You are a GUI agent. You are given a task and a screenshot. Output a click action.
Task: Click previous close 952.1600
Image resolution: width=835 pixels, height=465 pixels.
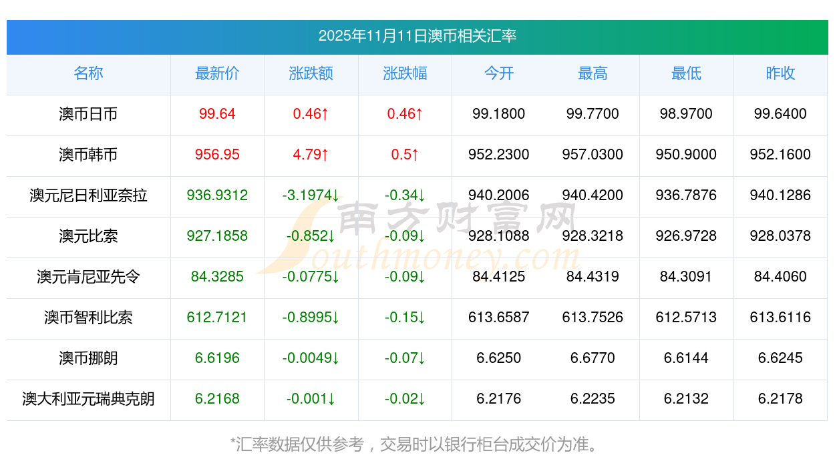780,155
